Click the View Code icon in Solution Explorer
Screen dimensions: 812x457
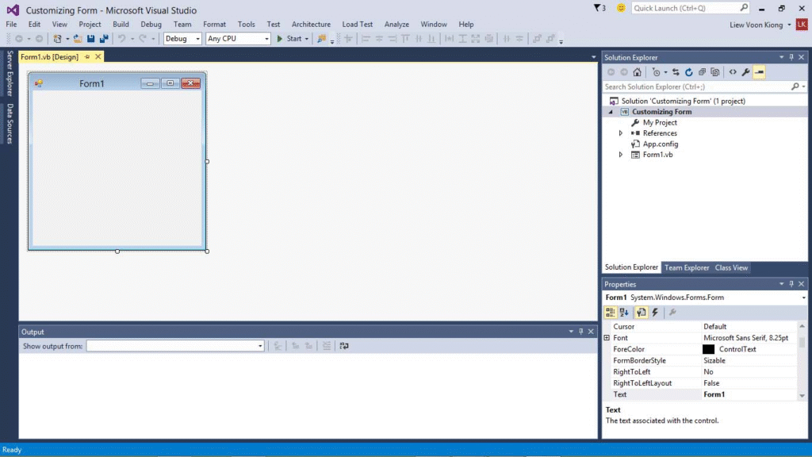pyautogui.click(x=733, y=72)
